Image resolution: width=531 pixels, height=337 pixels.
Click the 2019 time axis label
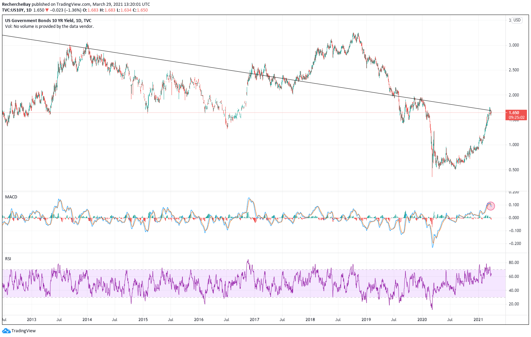point(366,320)
